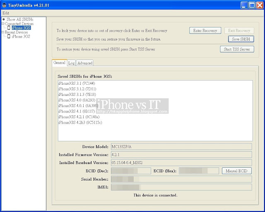265x212 pixels.
Task: Select the Show All SHSHs bullet
Action: coord(4,19)
